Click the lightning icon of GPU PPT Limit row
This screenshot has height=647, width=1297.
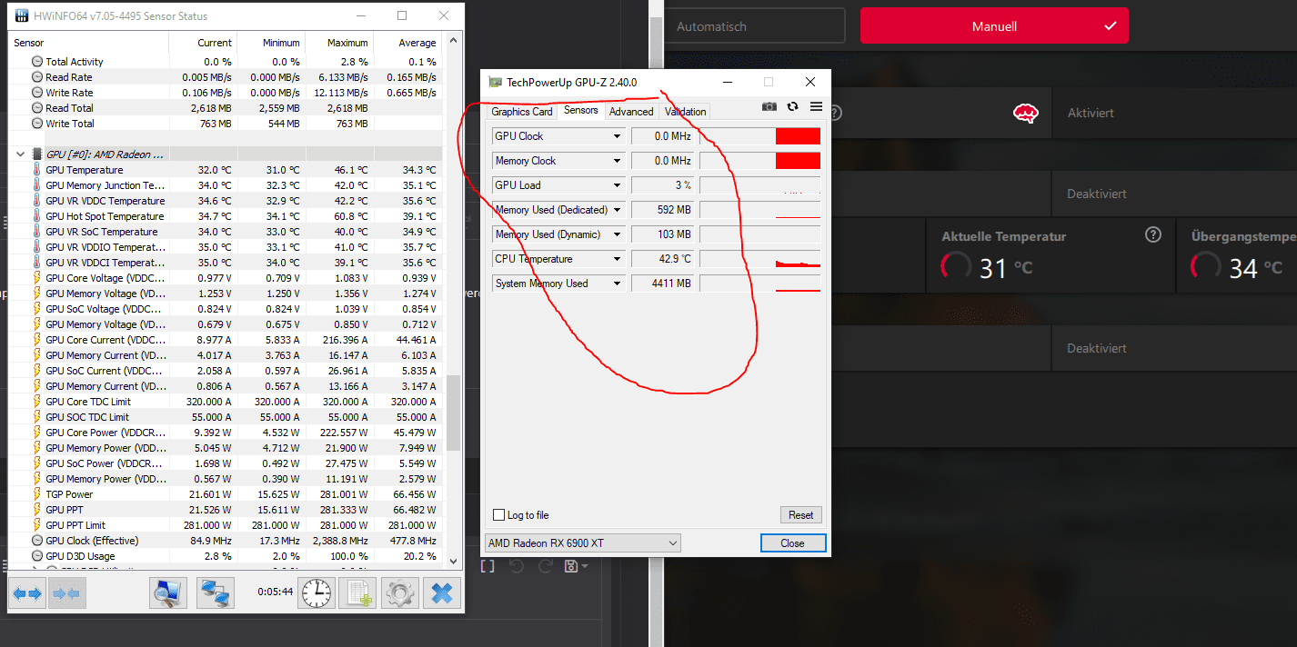point(36,525)
